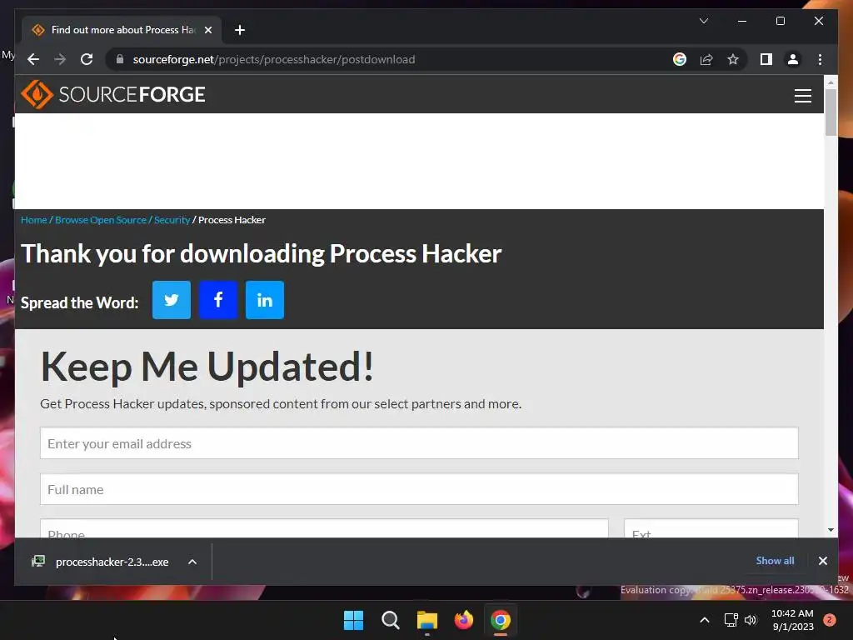Image resolution: width=853 pixels, height=640 pixels.
Task: Share on LinkedIn
Action: point(265,300)
